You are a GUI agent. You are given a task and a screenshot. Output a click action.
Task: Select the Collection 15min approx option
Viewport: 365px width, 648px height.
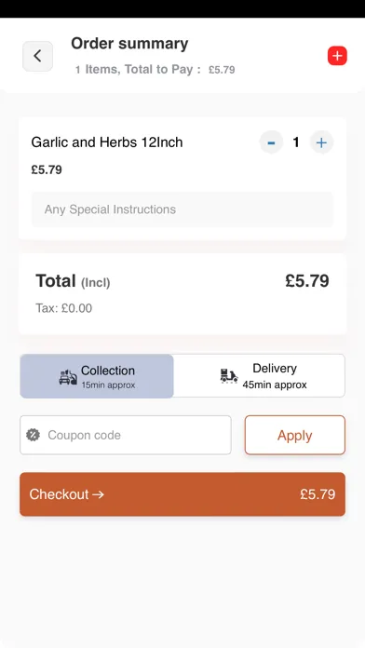coord(97,376)
